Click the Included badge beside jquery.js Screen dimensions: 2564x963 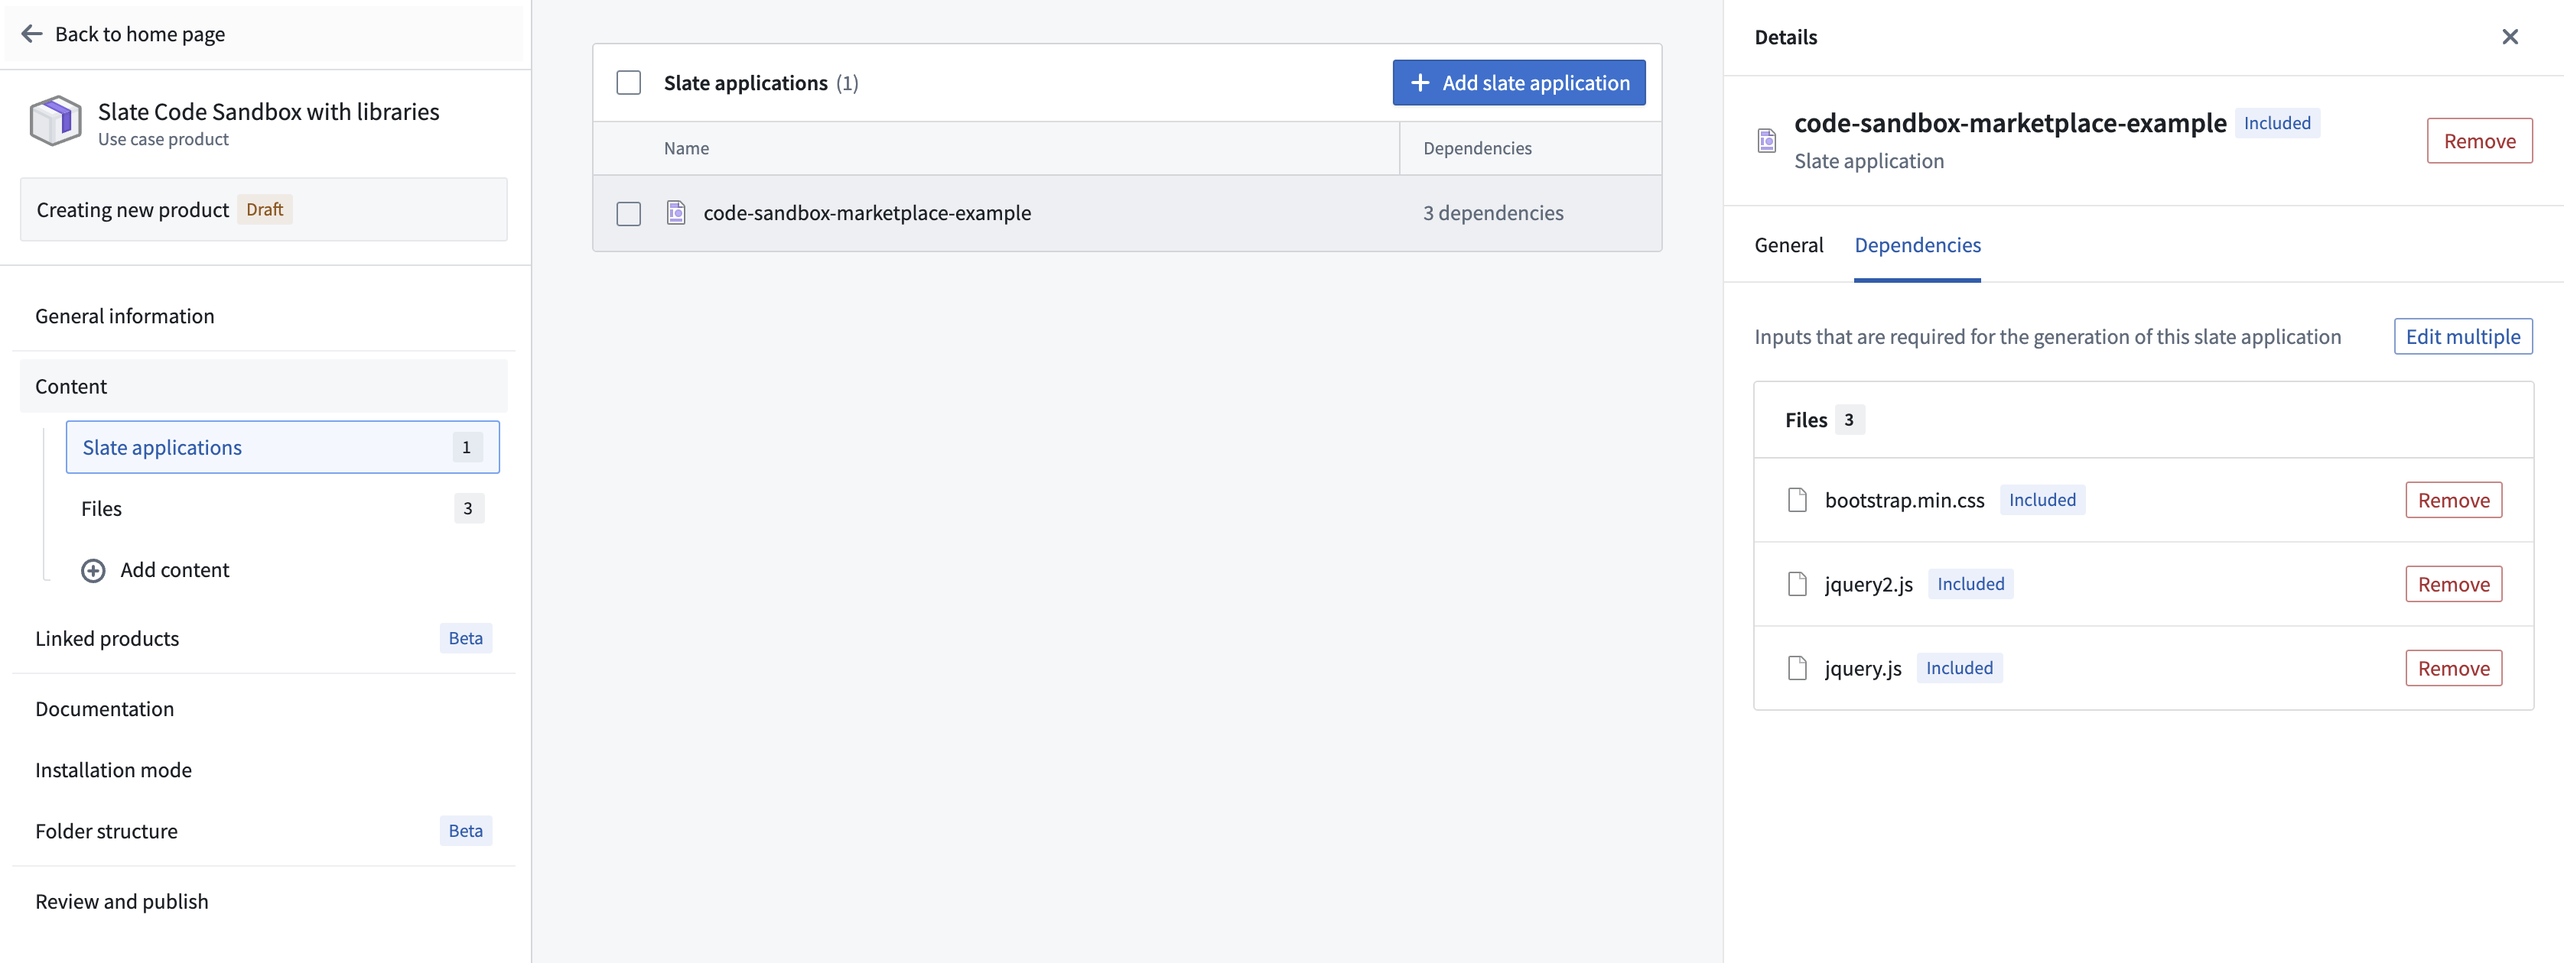[1960, 669]
